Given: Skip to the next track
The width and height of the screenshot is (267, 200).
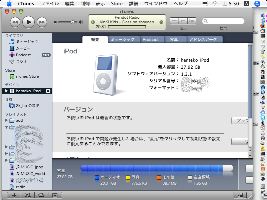Looking at the screenshot, I should pyautogui.click(x=42, y=22).
